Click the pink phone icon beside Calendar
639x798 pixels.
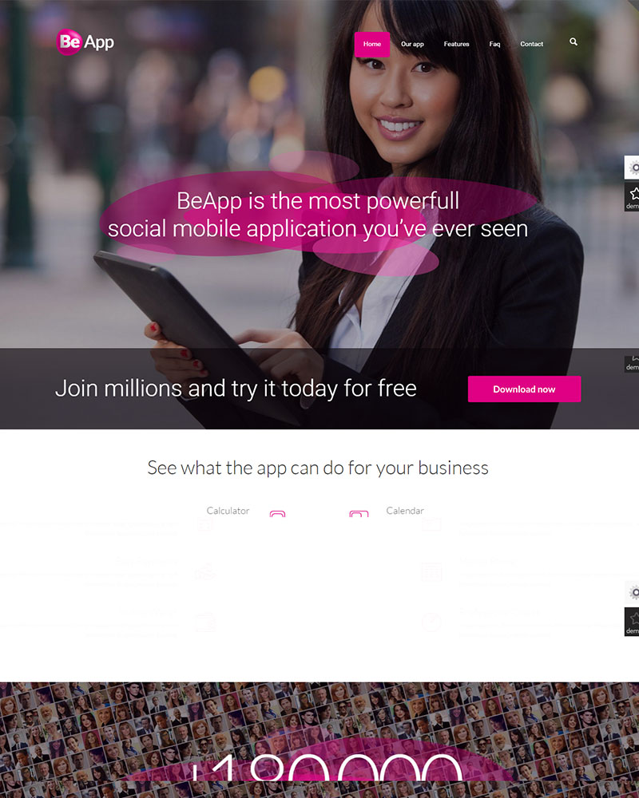(359, 513)
